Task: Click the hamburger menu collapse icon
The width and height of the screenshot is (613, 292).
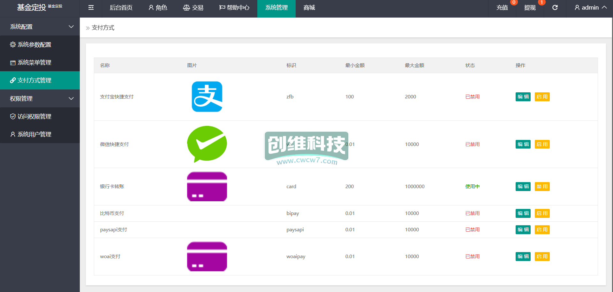Action: (x=91, y=8)
